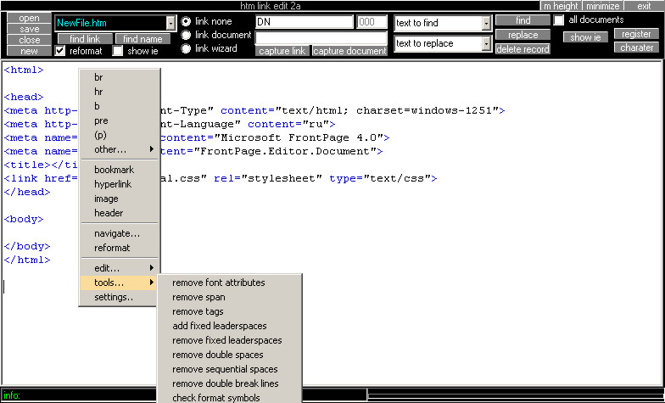This screenshot has height=403, width=665.
Task: Click the 000 number field
Action: (x=372, y=22)
